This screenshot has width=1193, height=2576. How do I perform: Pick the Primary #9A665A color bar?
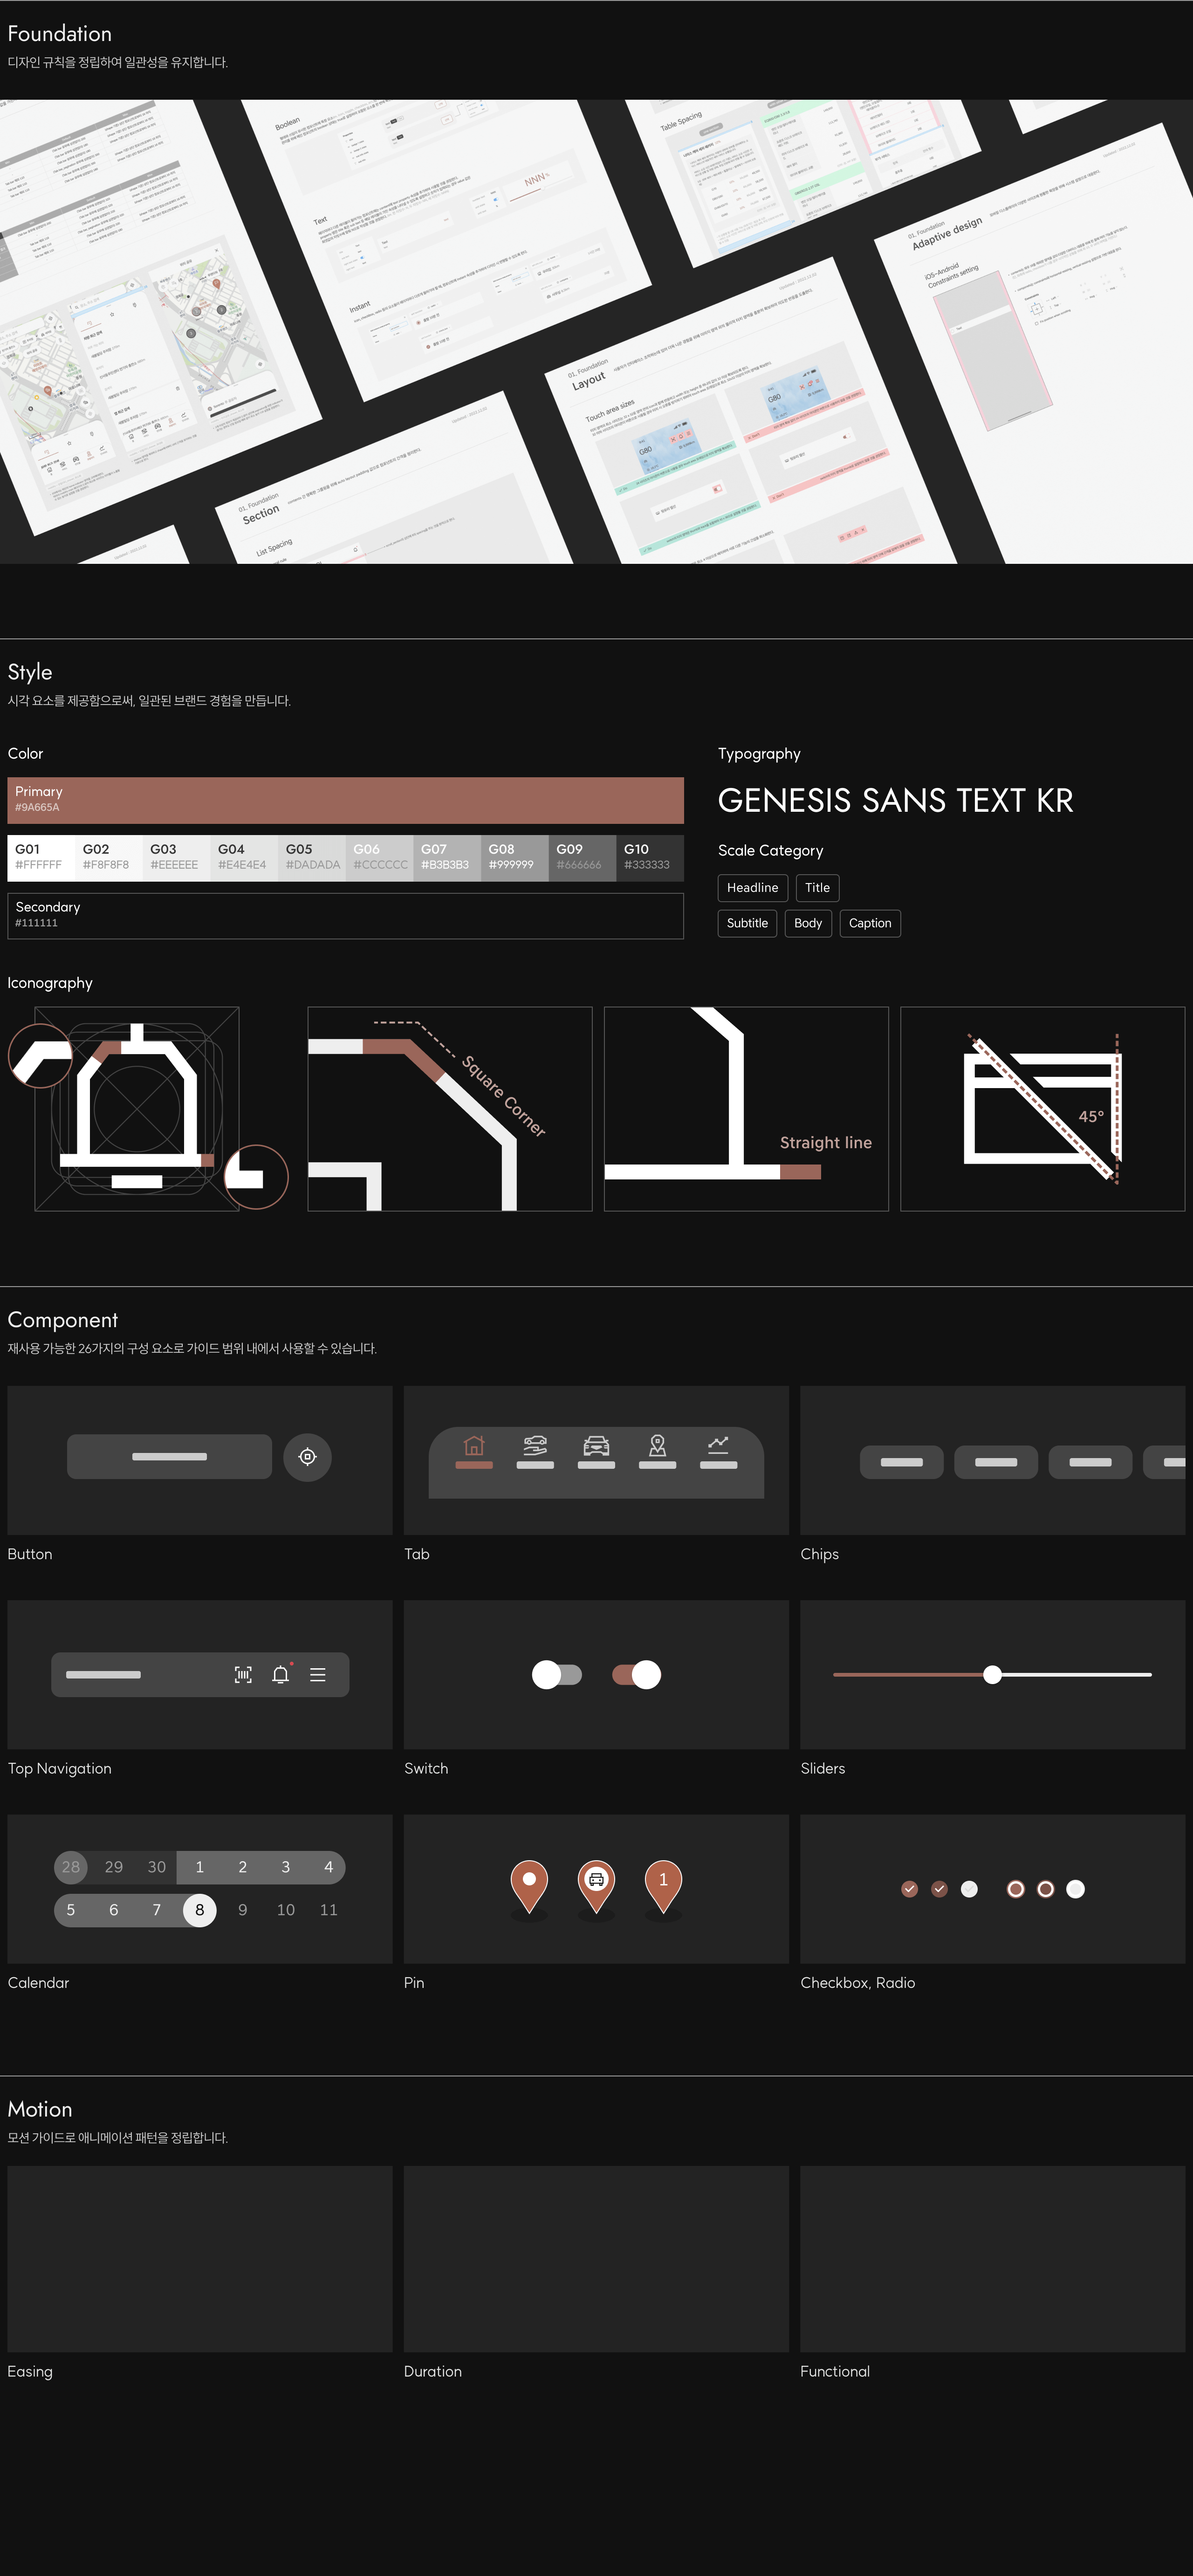pos(346,800)
